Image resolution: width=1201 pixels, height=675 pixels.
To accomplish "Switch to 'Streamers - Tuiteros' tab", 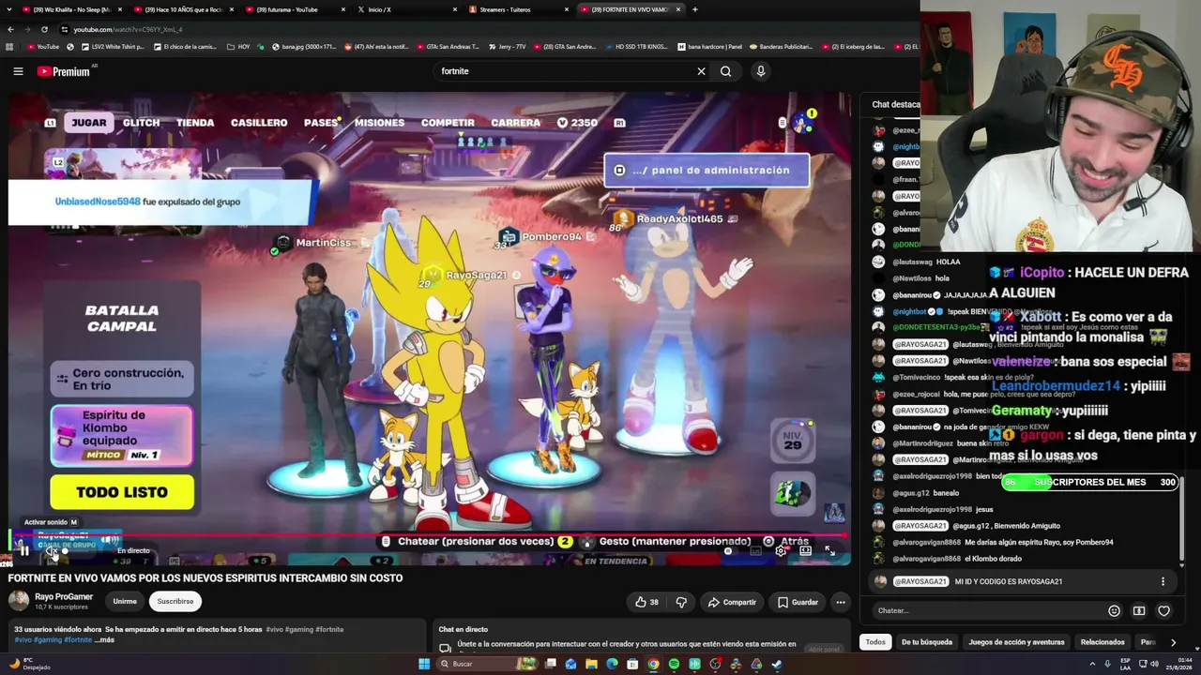I will (x=517, y=9).
